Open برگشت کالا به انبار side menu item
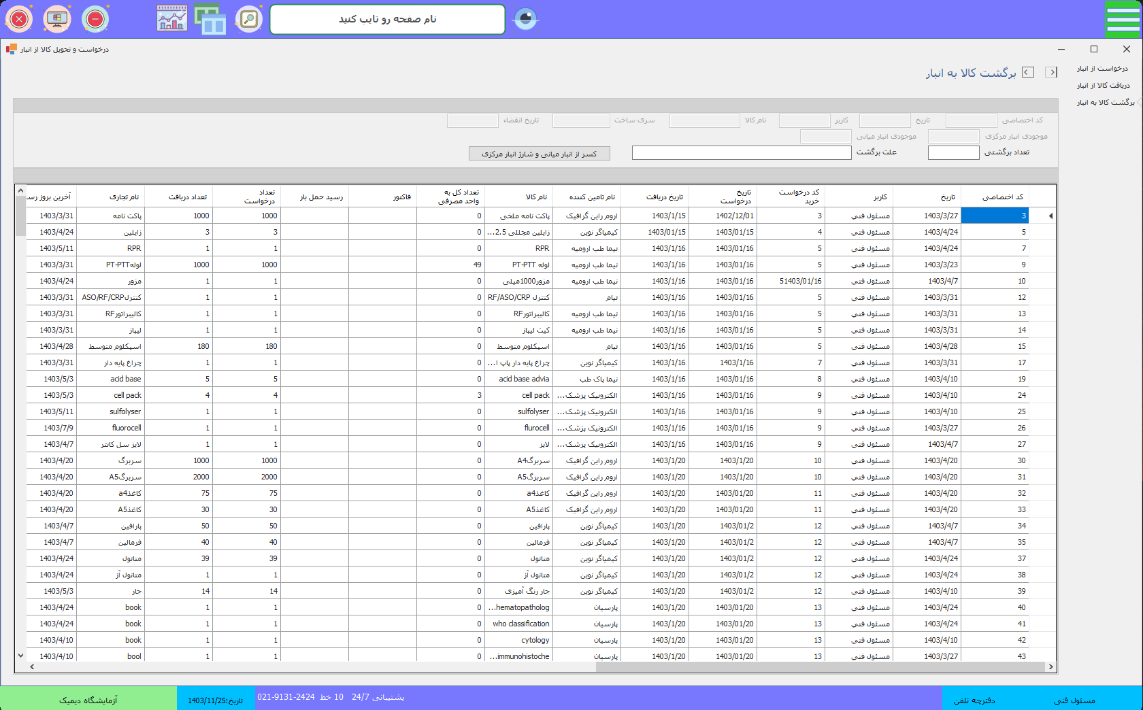1143x710 pixels. tap(1105, 103)
